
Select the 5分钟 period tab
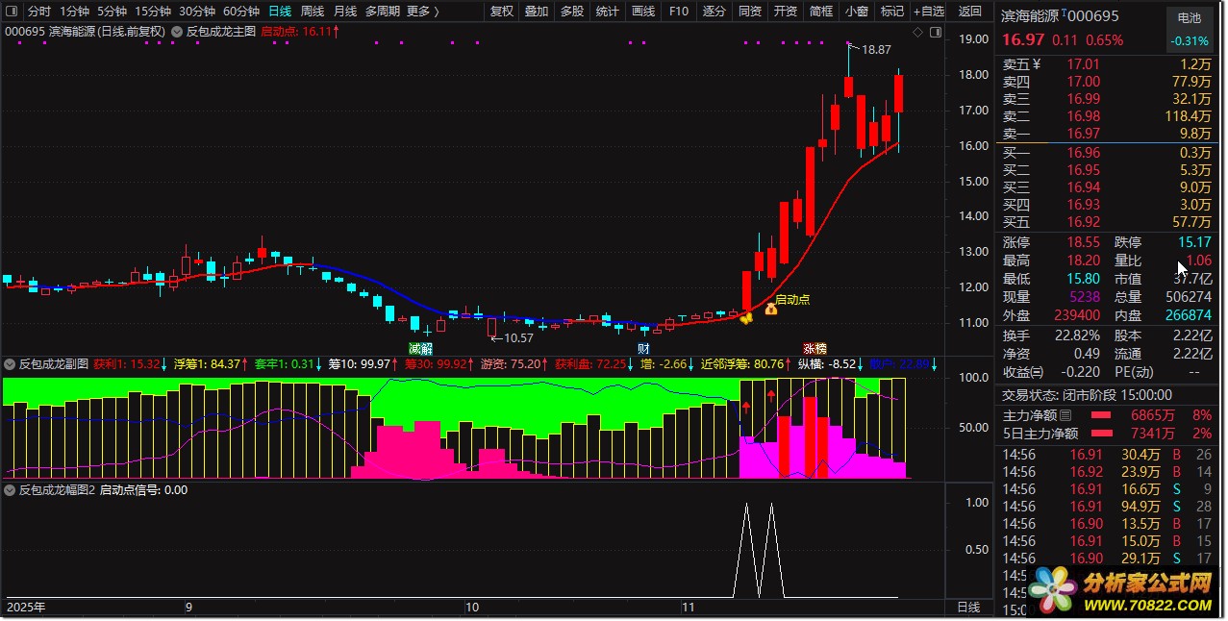(x=113, y=12)
